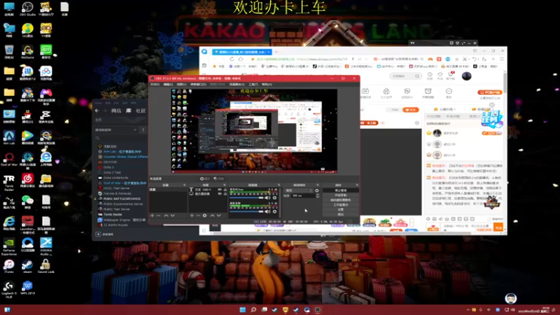The image size is (560, 315).
Task: Move source up in OBS sources toolbar
Action: pyautogui.click(x=212, y=216)
